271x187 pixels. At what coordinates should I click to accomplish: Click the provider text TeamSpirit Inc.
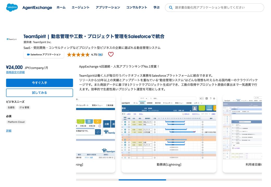42,42
